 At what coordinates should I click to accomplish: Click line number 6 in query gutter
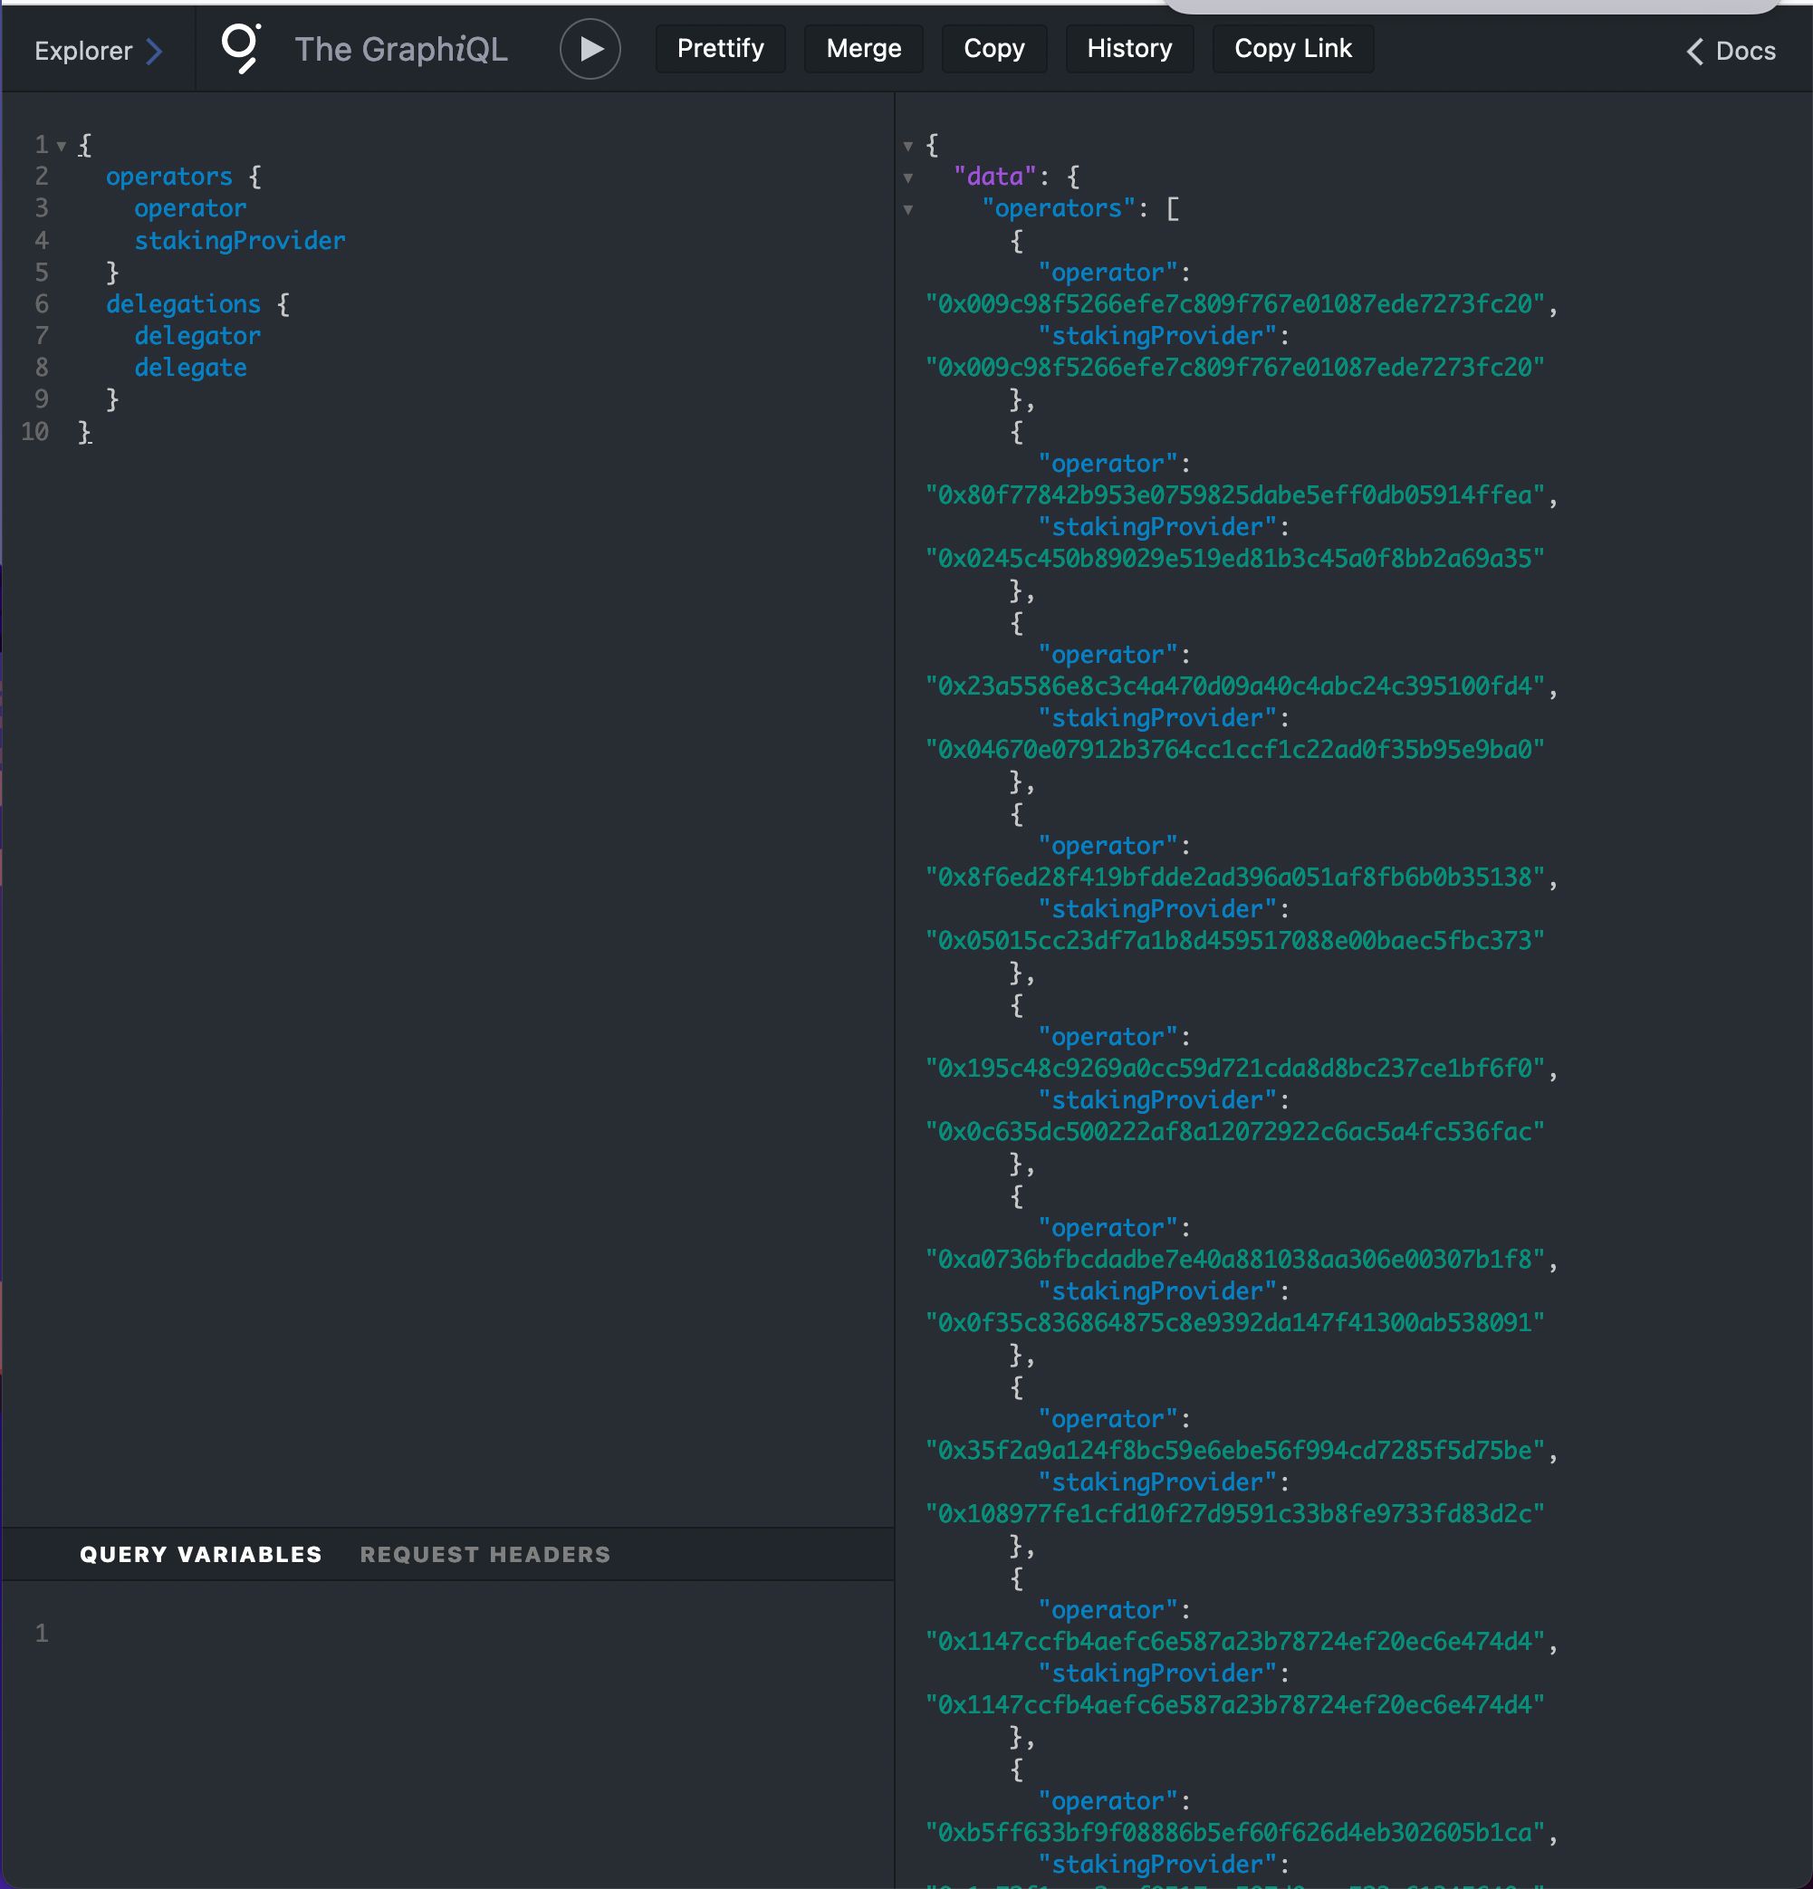click(x=42, y=303)
